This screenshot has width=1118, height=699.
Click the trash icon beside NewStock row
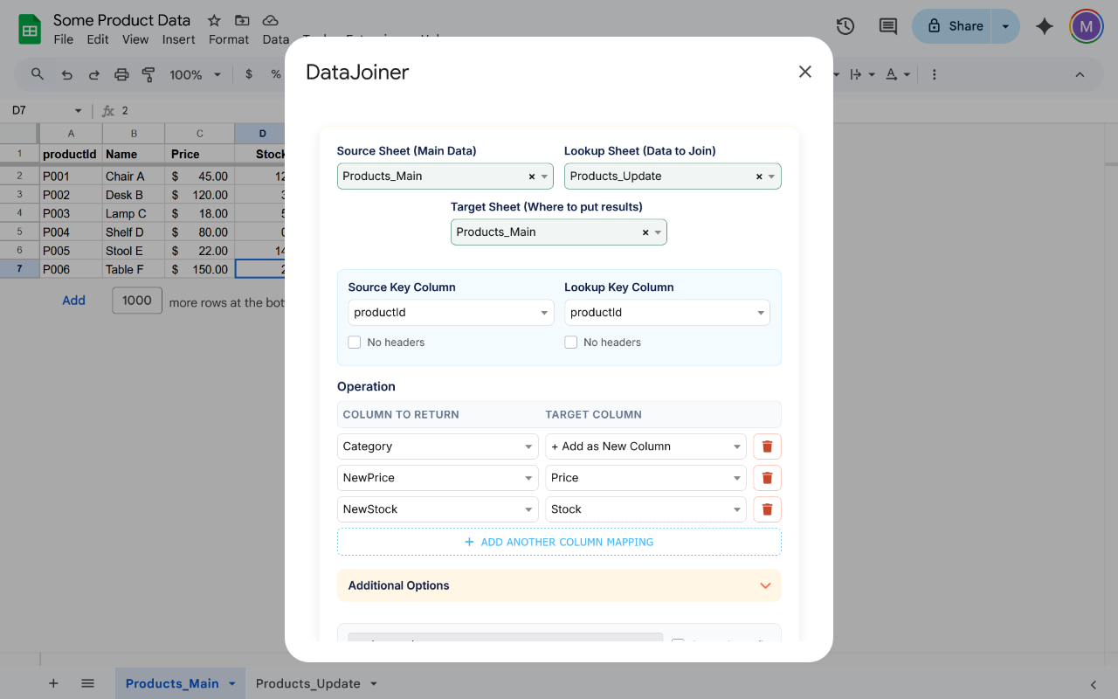[767, 509]
